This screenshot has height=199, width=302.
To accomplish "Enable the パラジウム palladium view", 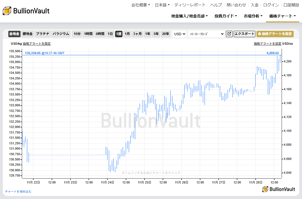I will pos(61,34).
